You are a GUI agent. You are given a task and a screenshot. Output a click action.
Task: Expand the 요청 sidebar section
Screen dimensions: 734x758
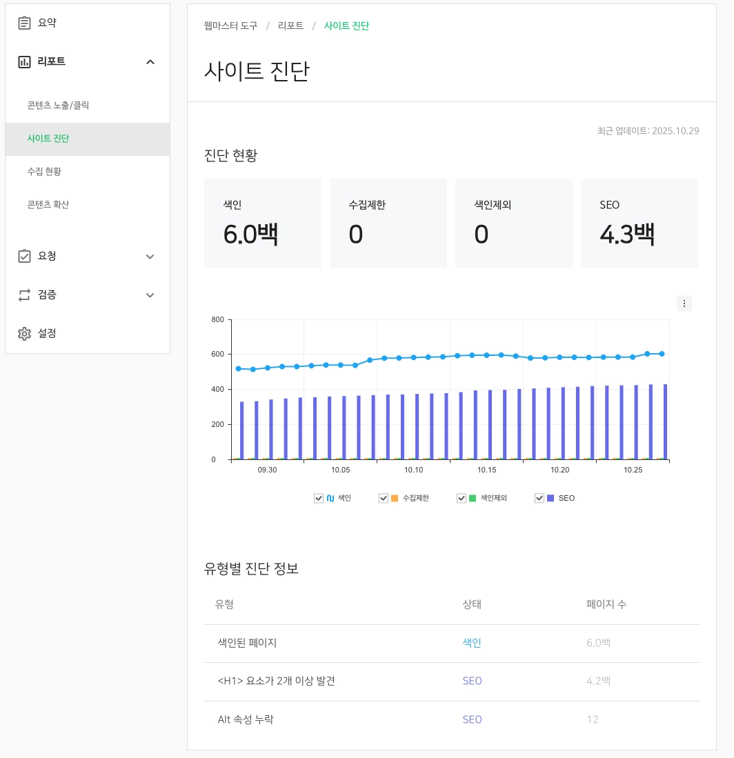click(150, 256)
